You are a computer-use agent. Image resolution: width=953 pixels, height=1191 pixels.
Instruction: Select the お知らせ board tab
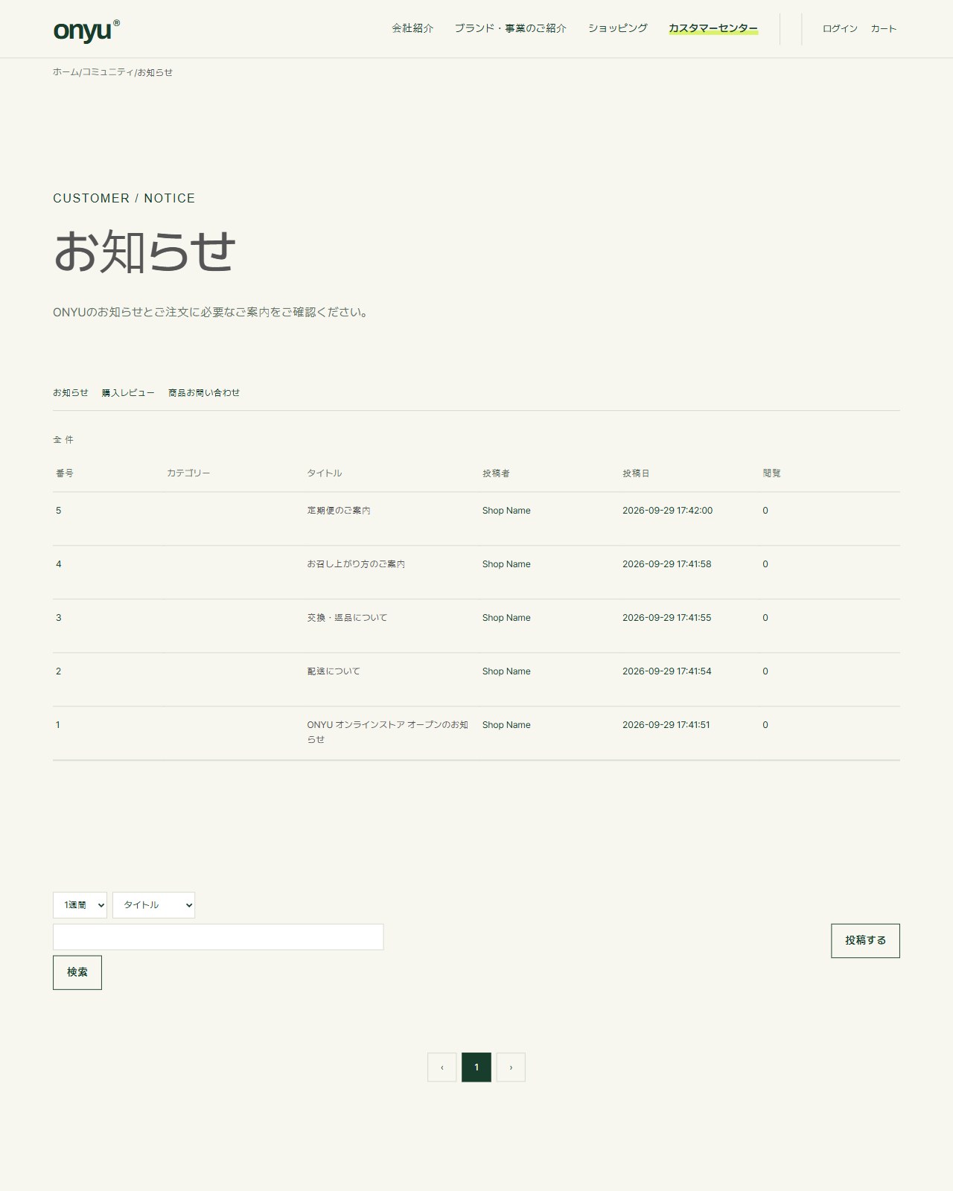pos(71,392)
